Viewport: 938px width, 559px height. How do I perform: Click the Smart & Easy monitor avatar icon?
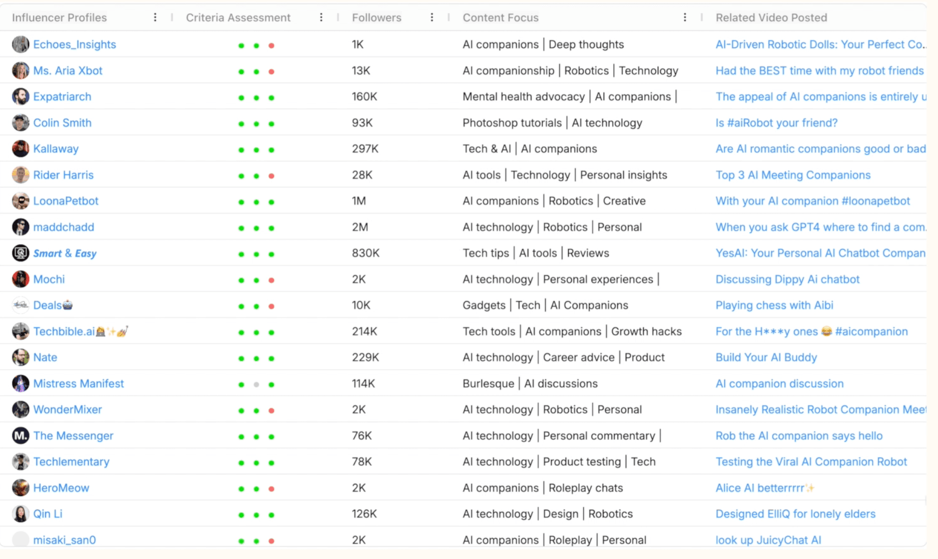20,253
